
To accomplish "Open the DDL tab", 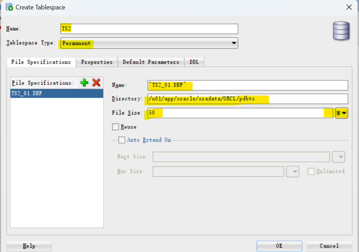I will 194,62.
